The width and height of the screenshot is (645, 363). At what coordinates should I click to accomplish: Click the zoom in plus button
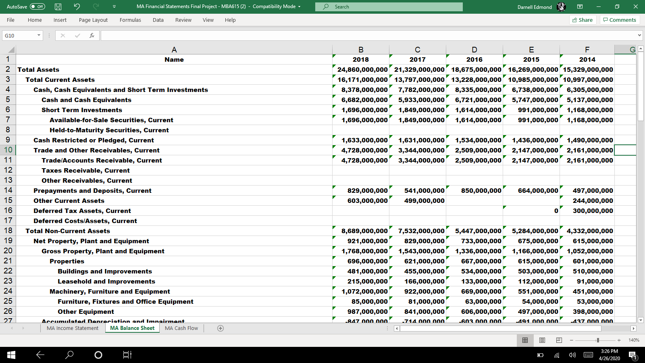[x=619, y=340]
